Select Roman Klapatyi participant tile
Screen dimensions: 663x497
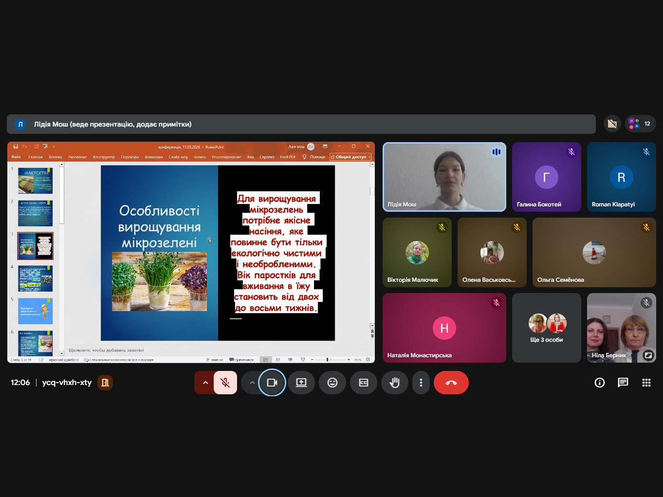(x=622, y=177)
